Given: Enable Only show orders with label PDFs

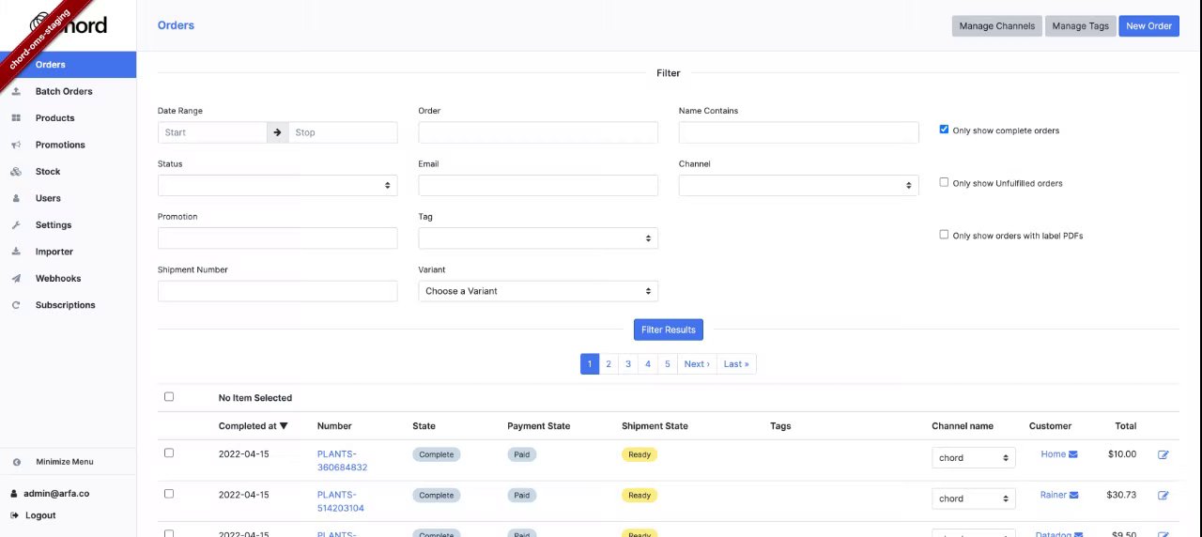Looking at the screenshot, I should (x=944, y=235).
